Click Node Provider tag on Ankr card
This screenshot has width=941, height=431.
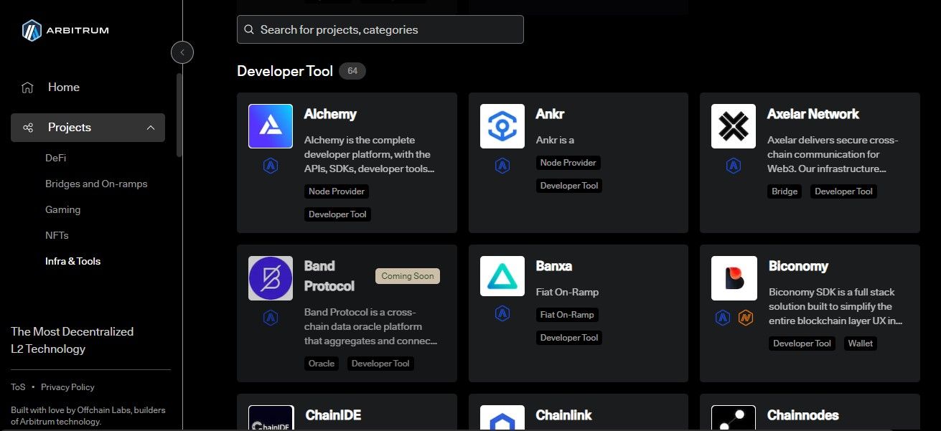(568, 163)
